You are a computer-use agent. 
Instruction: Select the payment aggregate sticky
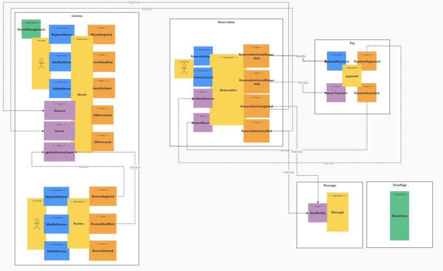click(x=352, y=76)
